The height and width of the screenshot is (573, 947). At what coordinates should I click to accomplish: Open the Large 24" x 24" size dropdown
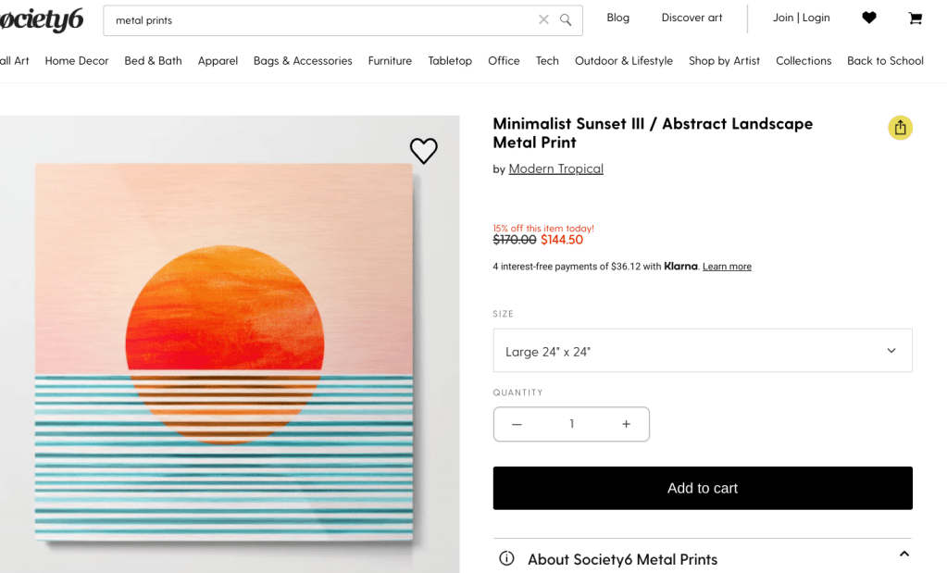click(x=702, y=351)
